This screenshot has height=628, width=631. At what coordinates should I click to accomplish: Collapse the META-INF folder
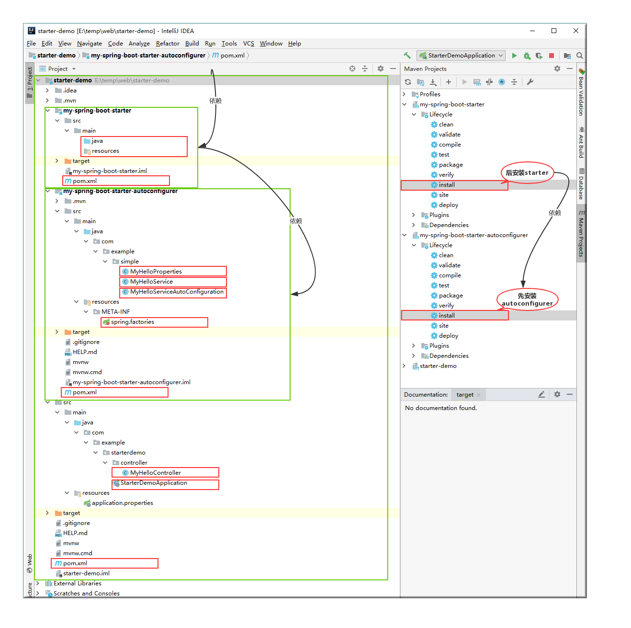(x=86, y=312)
